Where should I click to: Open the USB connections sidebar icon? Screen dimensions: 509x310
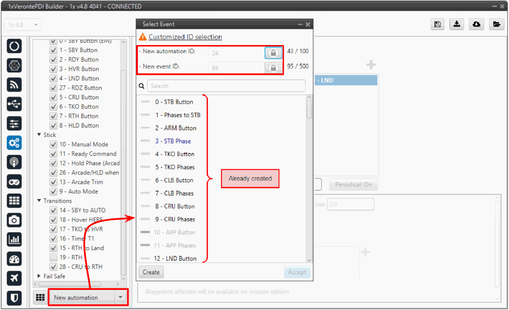(14, 104)
